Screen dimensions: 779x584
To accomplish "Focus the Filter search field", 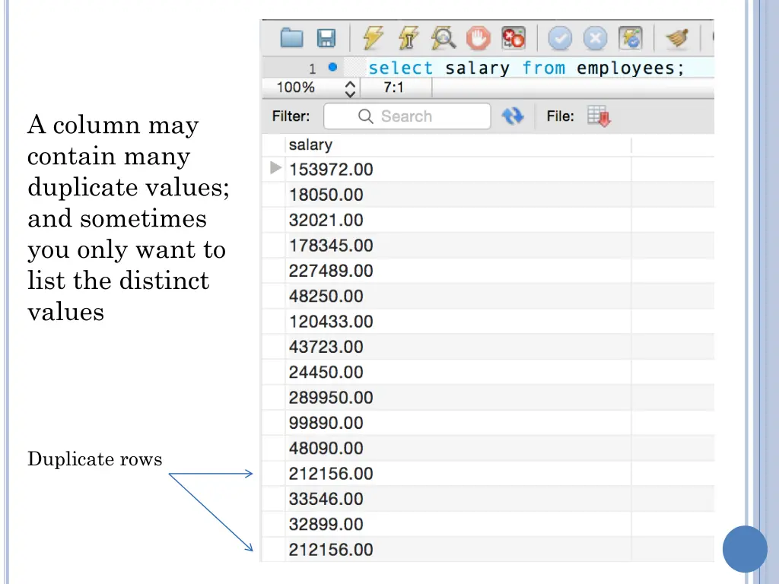I will tap(407, 116).
